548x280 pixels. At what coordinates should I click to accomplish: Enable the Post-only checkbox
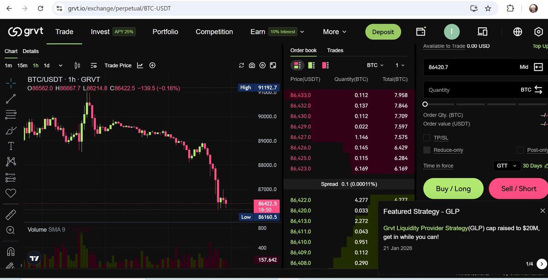pos(520,150)
